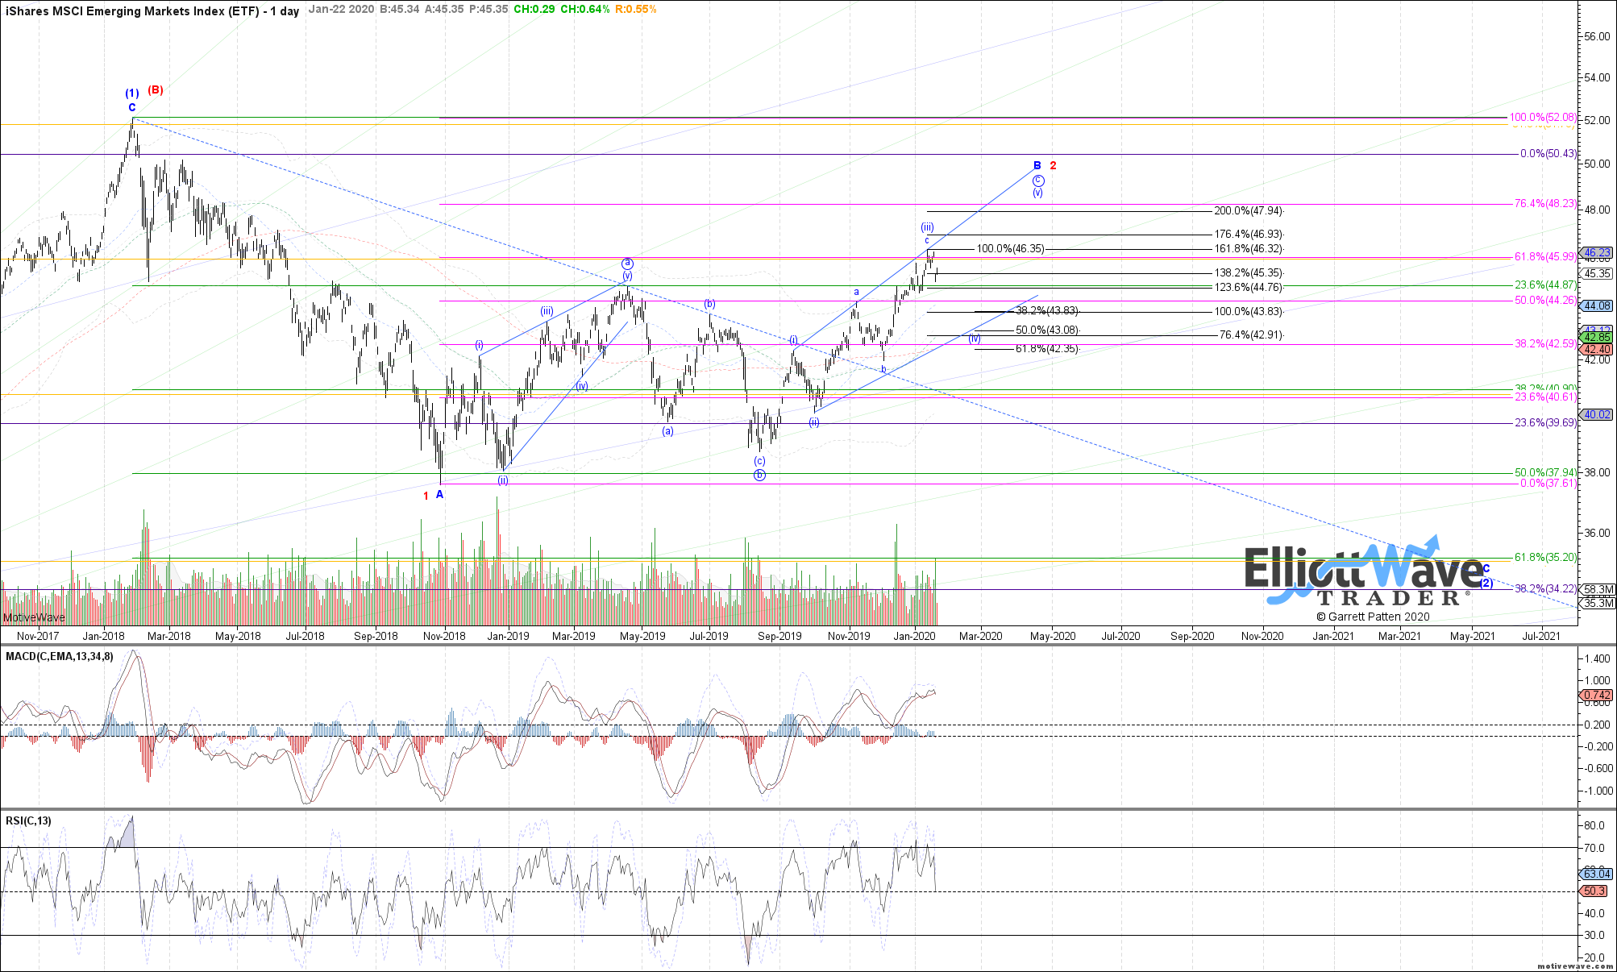Select the 100.0%(43.83) extension label

[1248, 311]
